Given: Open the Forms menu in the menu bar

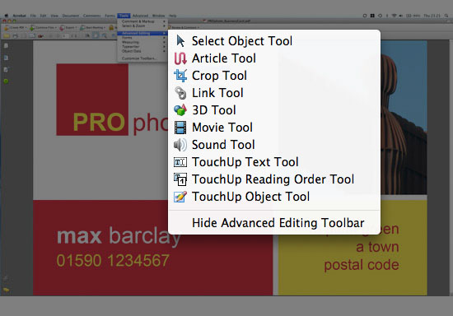Looking at the screenshot, I should (110, 16).
